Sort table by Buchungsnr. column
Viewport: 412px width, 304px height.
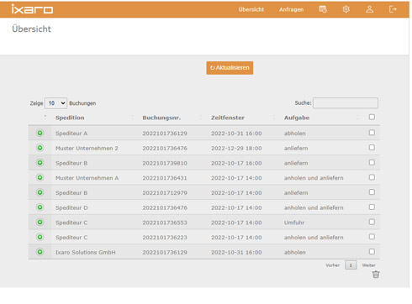click(161, 118)
